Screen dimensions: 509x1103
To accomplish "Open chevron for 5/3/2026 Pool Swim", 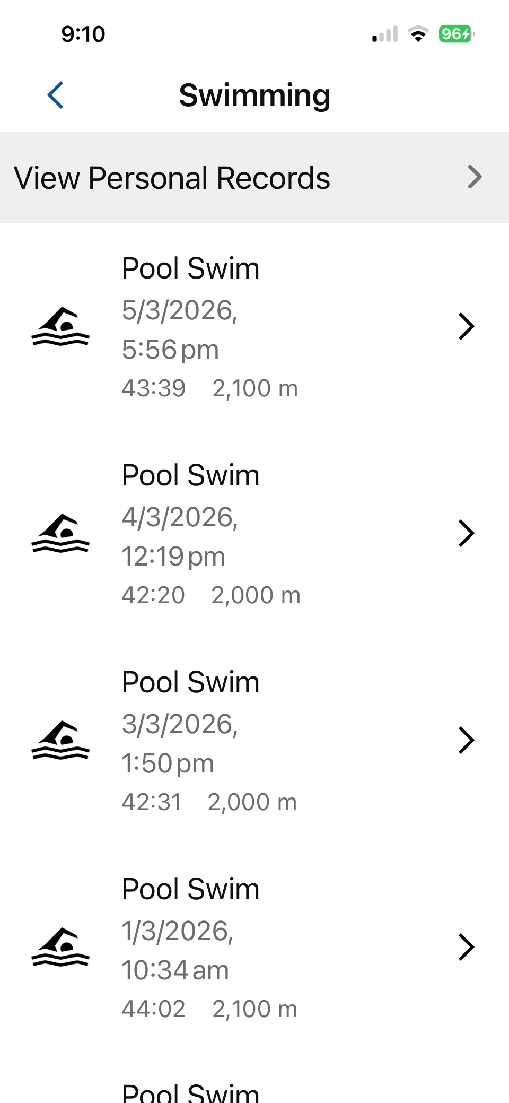I will [466, 326].
